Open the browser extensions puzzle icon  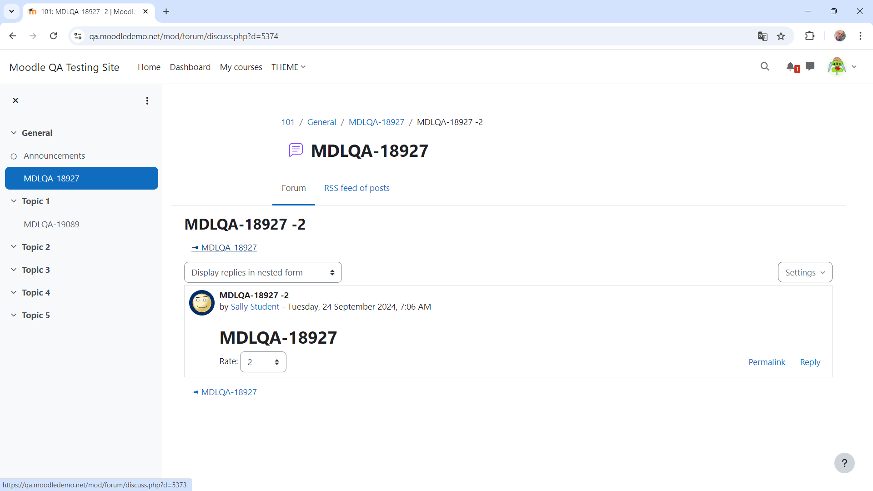[x=810, y=36]
